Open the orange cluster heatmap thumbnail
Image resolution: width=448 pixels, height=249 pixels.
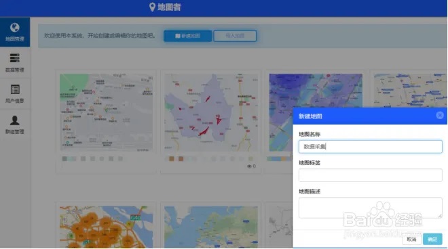click(x=106, y=227)
